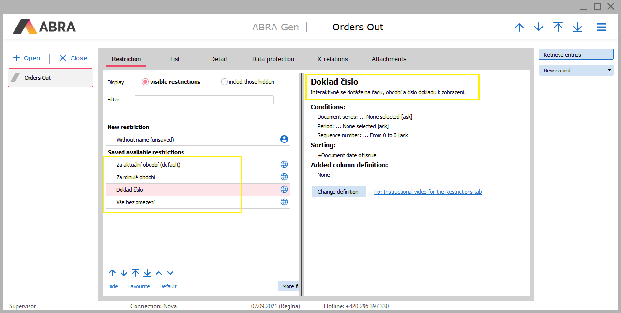Move restriction up one position arrow

[x=112, y=273]
